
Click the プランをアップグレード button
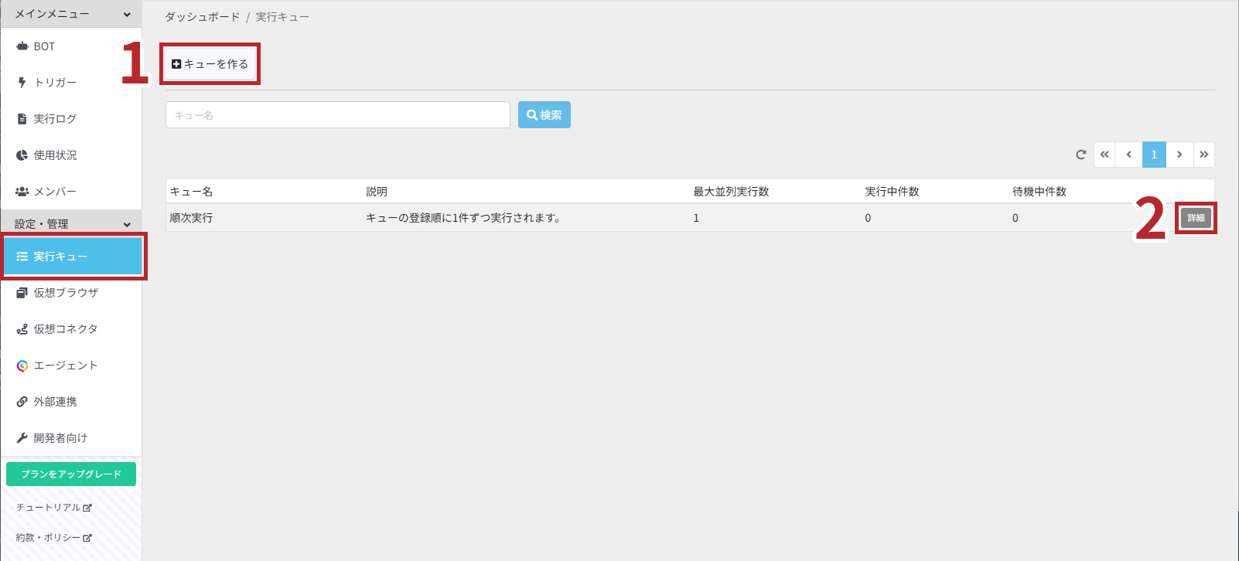coord(71,474)
